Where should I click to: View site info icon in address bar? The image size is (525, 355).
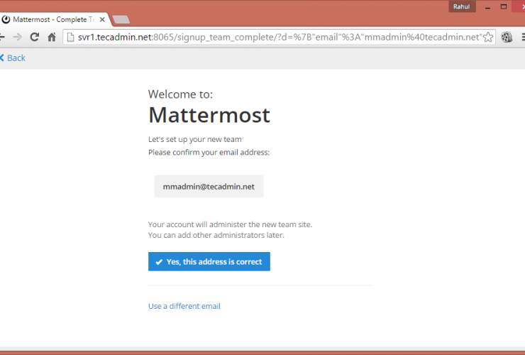point(70,37)
